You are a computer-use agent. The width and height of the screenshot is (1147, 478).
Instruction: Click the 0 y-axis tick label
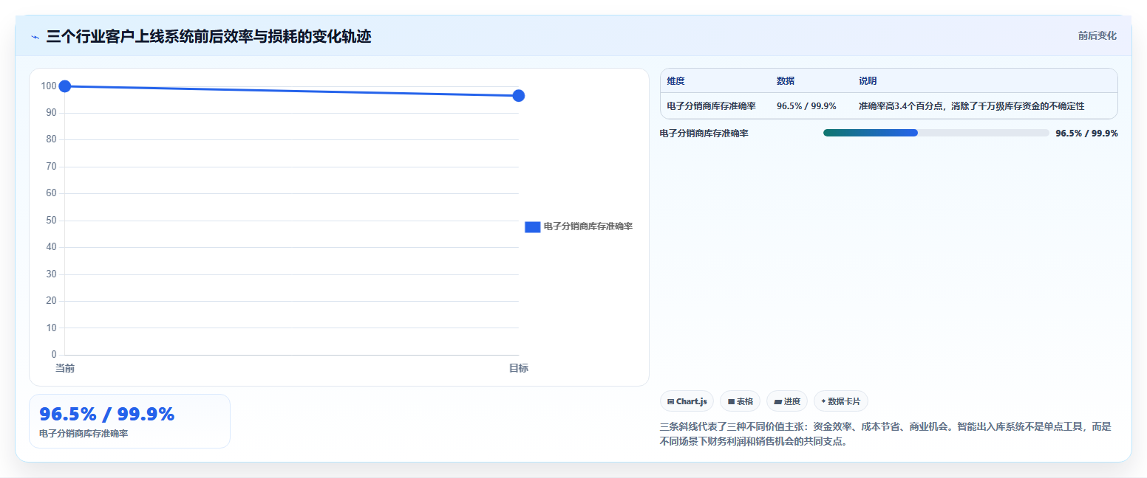[54, 355]
